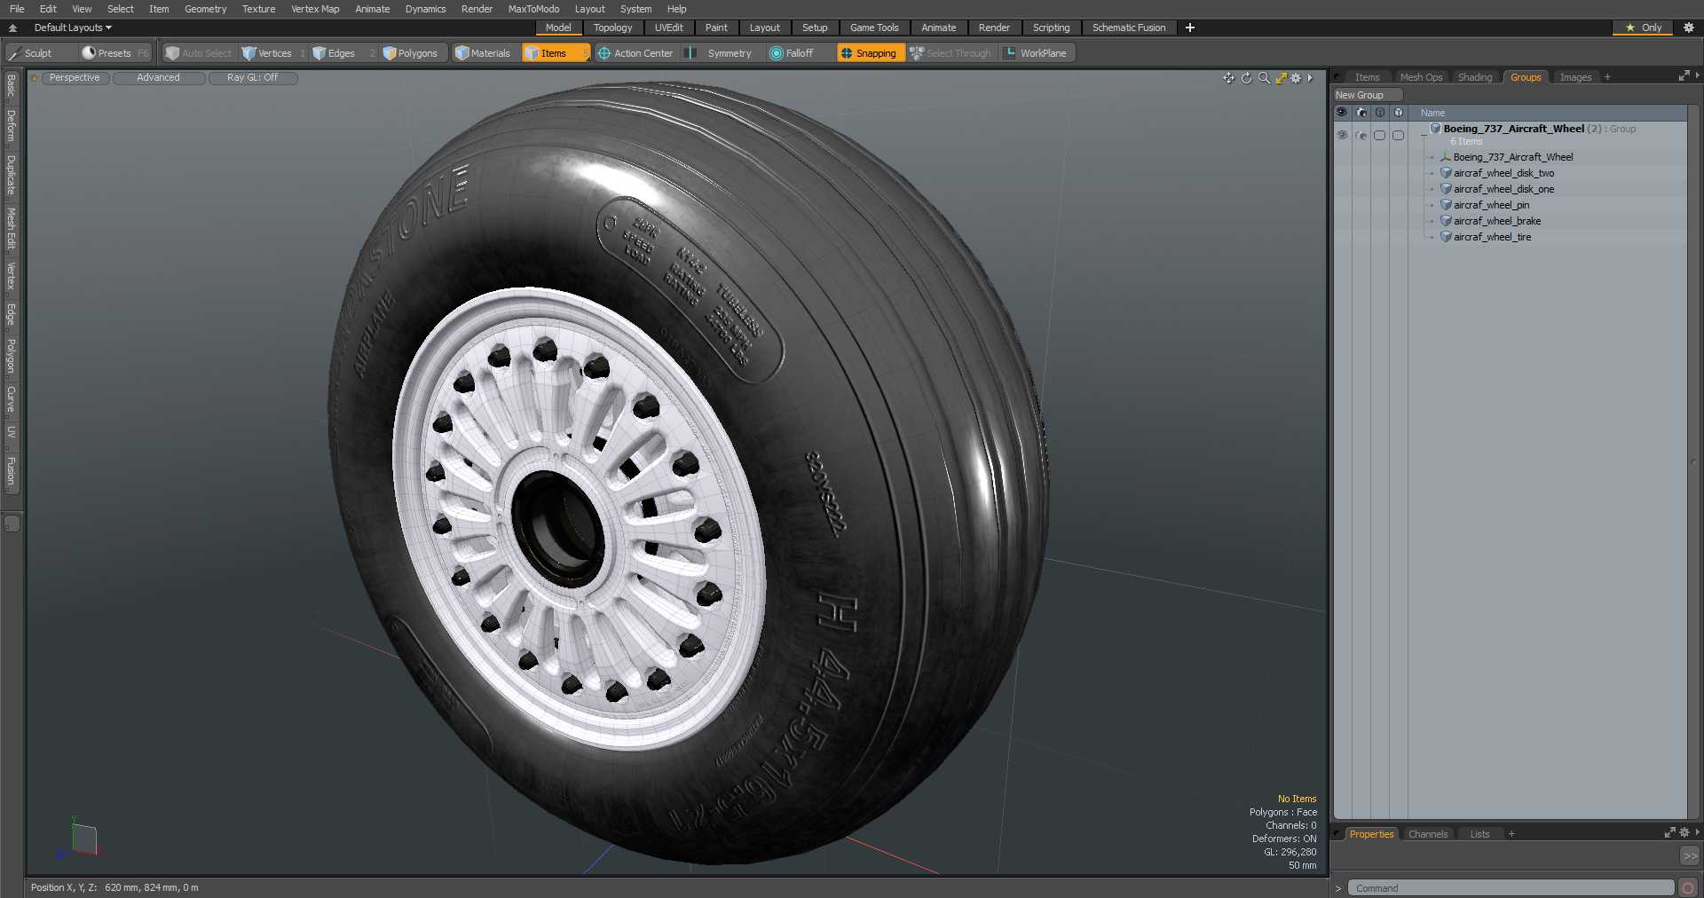Select the Sculpt tool icon
1704x898 pixels.
tap(14, 53)
